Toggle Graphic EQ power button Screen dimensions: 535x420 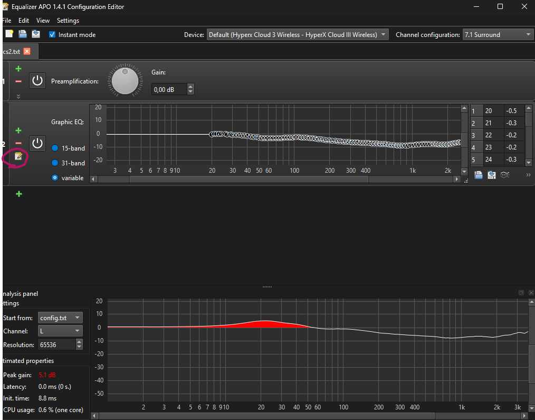click(37, 143)
